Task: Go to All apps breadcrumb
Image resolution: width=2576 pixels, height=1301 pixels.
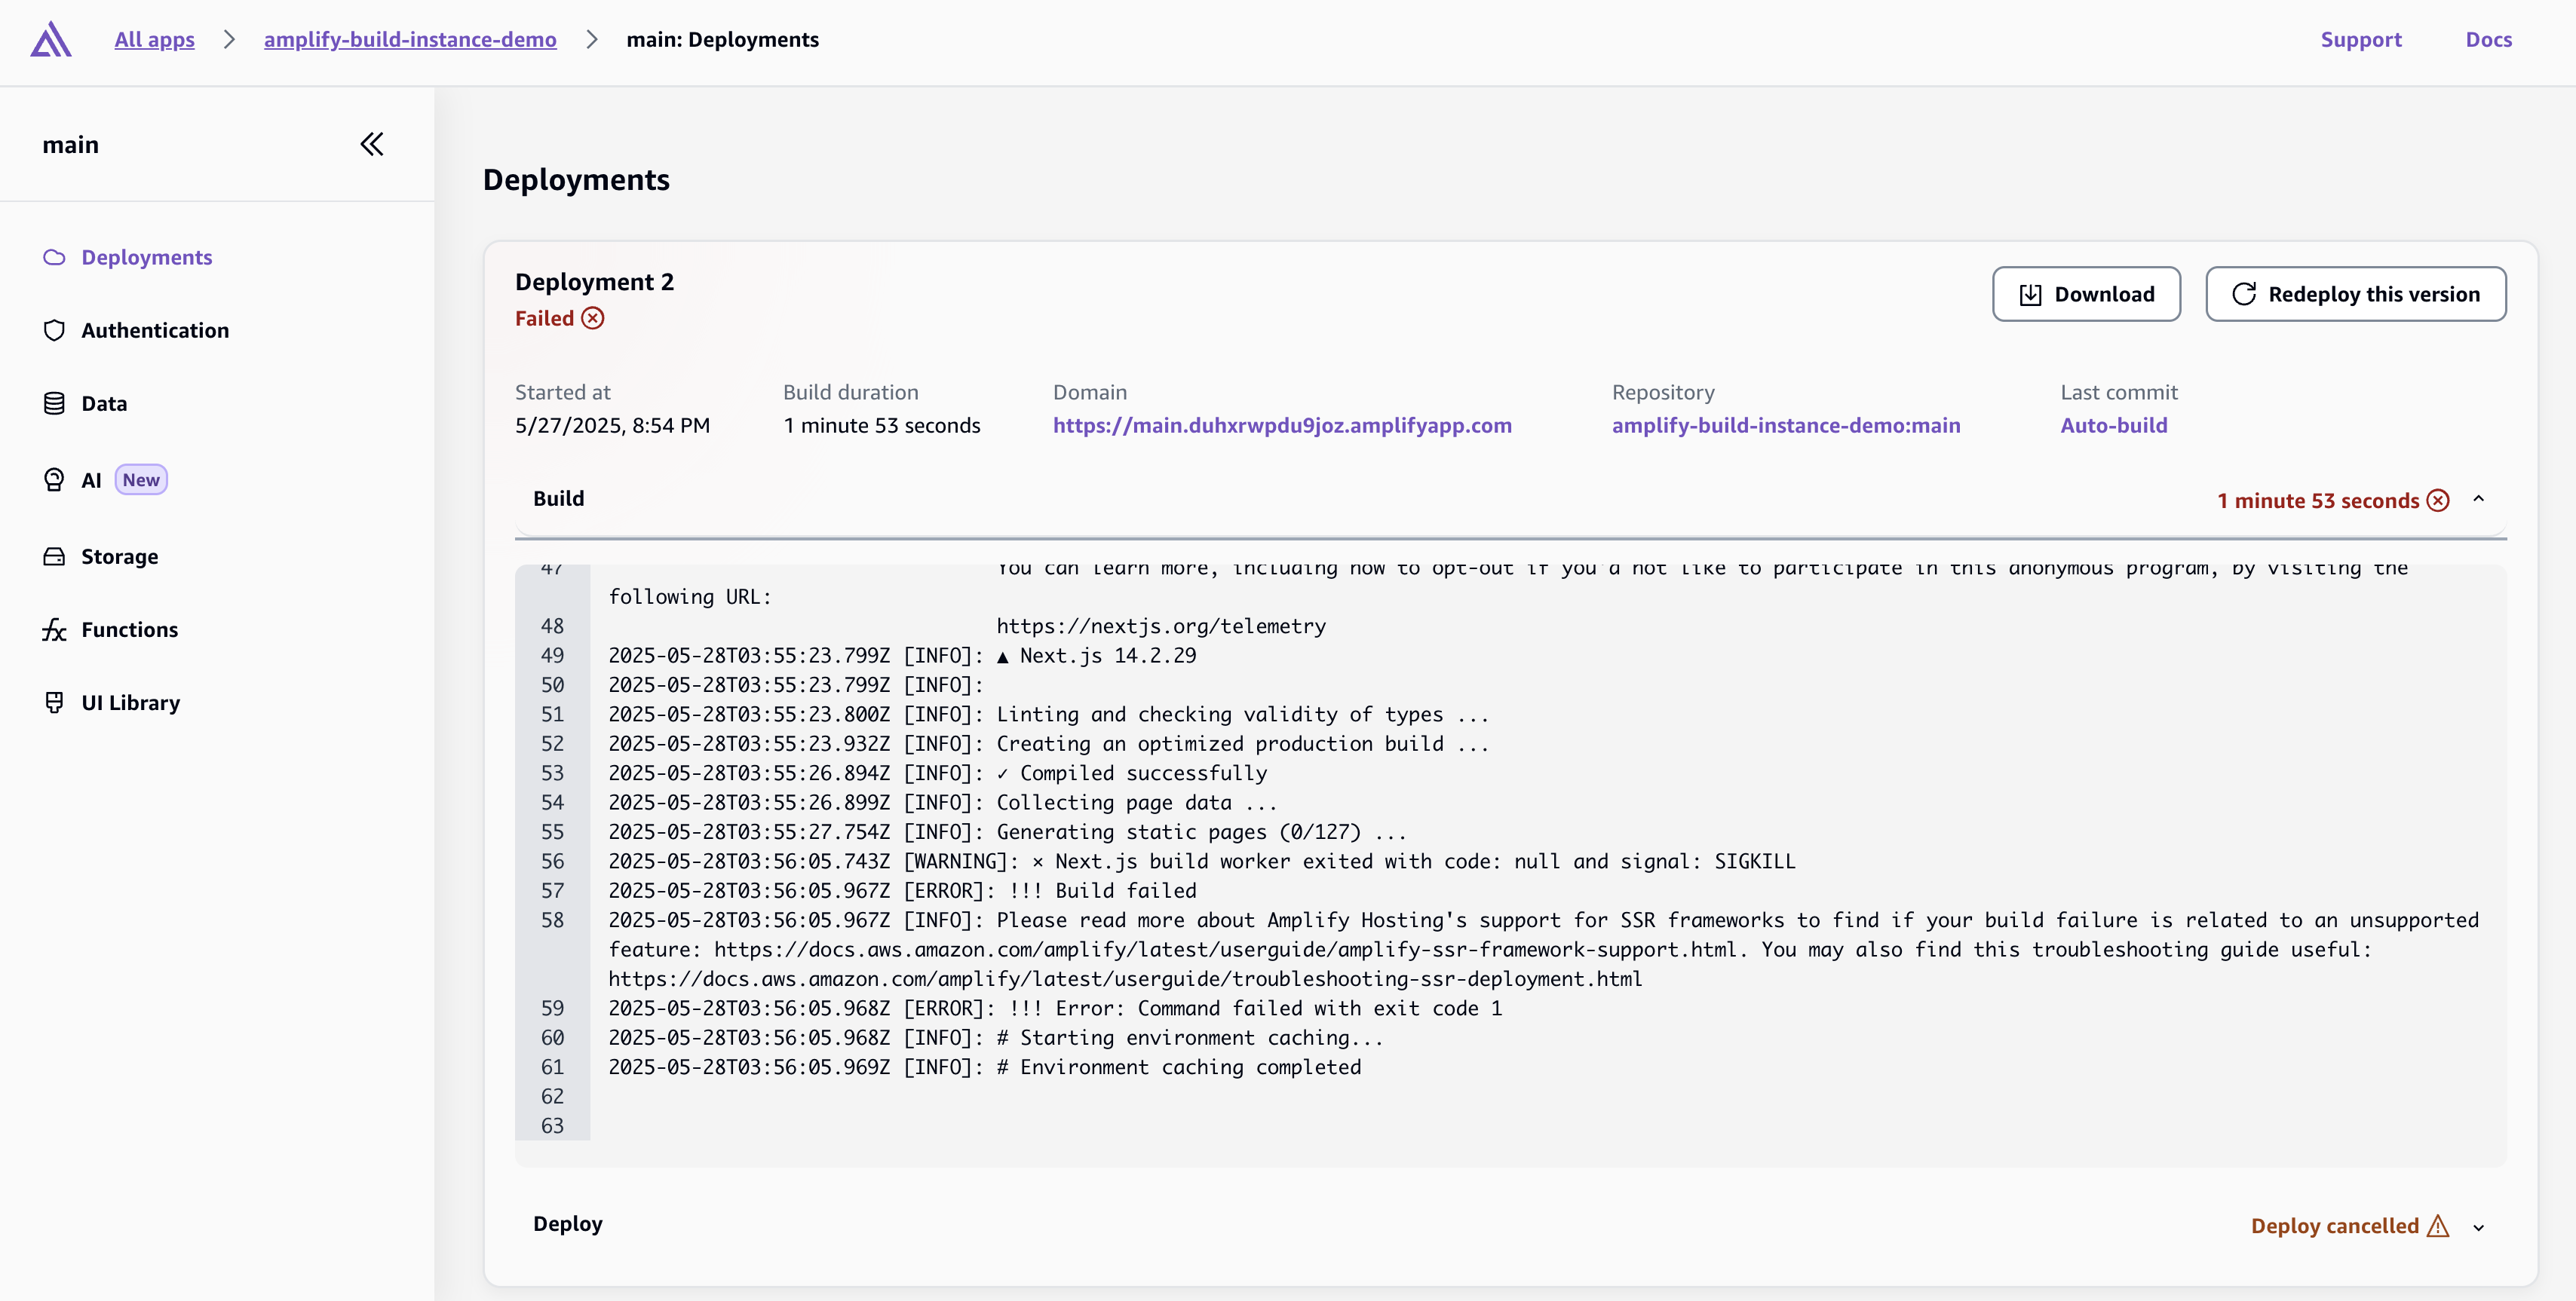Action: [154, 40]
